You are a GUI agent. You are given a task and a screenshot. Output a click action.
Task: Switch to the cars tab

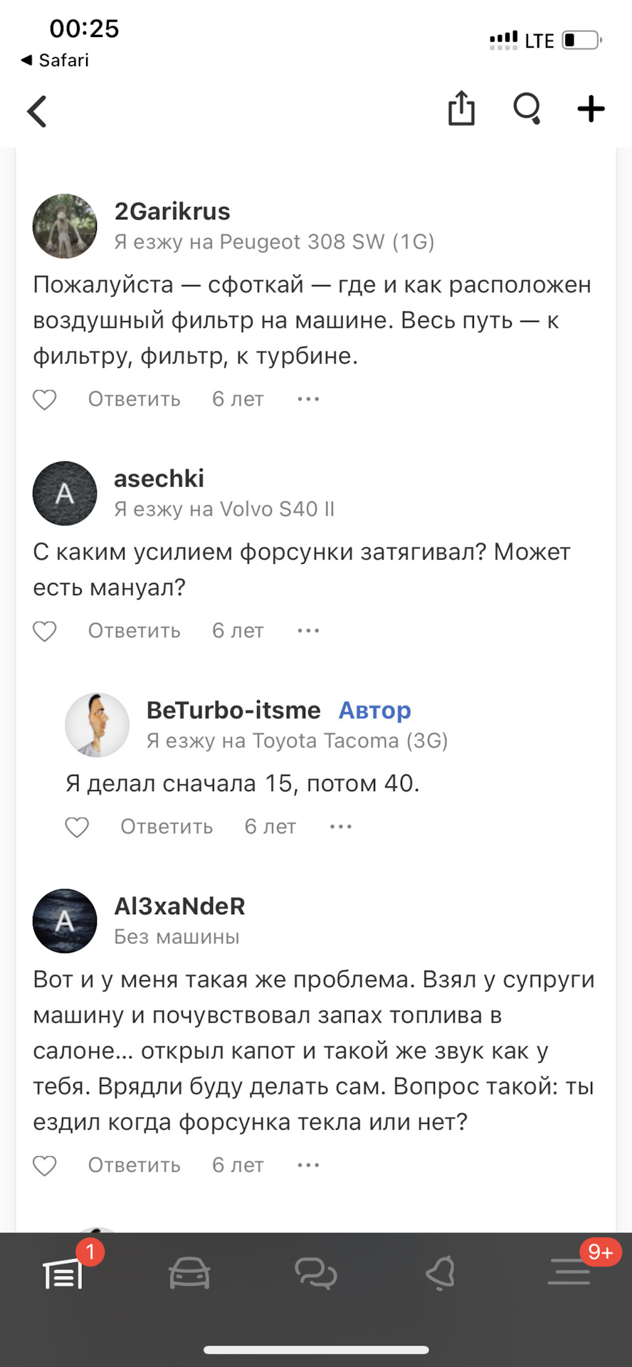point(189,1273)
